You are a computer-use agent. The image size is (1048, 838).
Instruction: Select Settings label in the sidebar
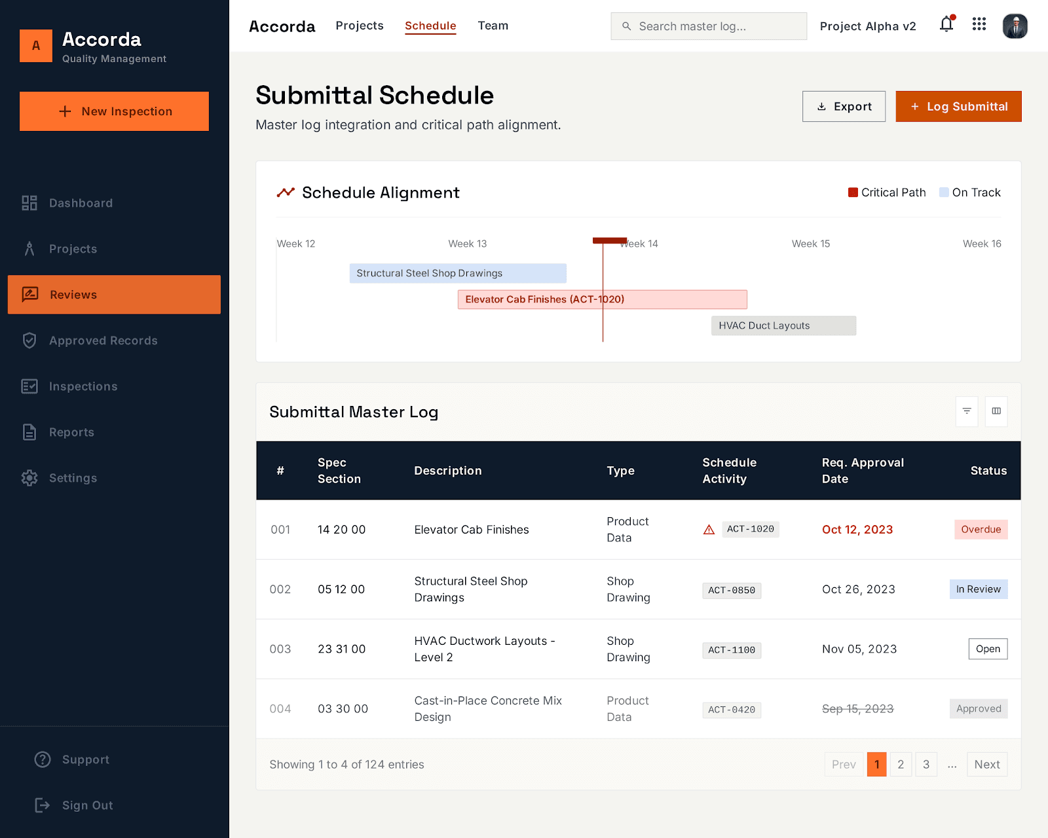click(x=73, y=478)
